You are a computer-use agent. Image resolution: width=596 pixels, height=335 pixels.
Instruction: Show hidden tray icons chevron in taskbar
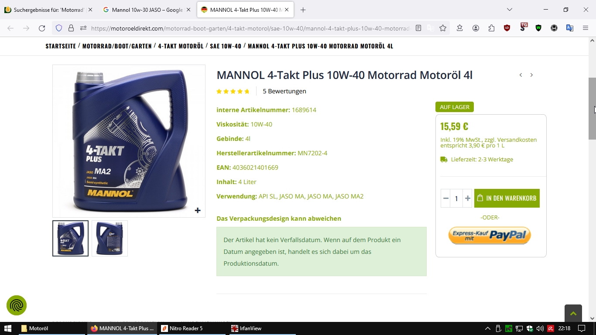pyautogui.click(x=487, y=328)
